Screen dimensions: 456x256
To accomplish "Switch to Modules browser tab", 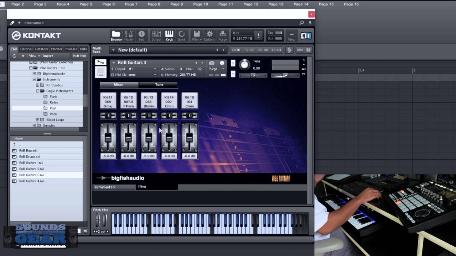I will coord(71,49).
